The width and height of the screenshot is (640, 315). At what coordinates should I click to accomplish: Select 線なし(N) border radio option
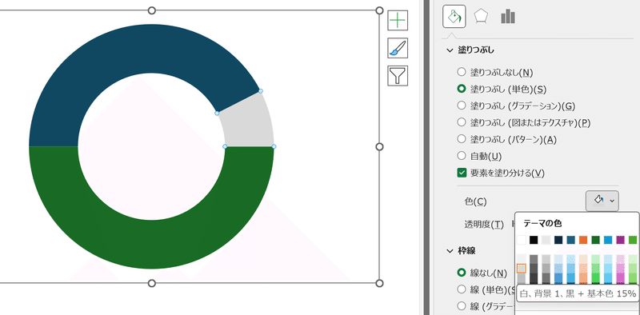tap(462, 272)
